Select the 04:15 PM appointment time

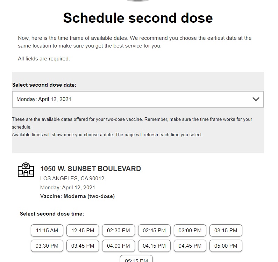(154, 246)
